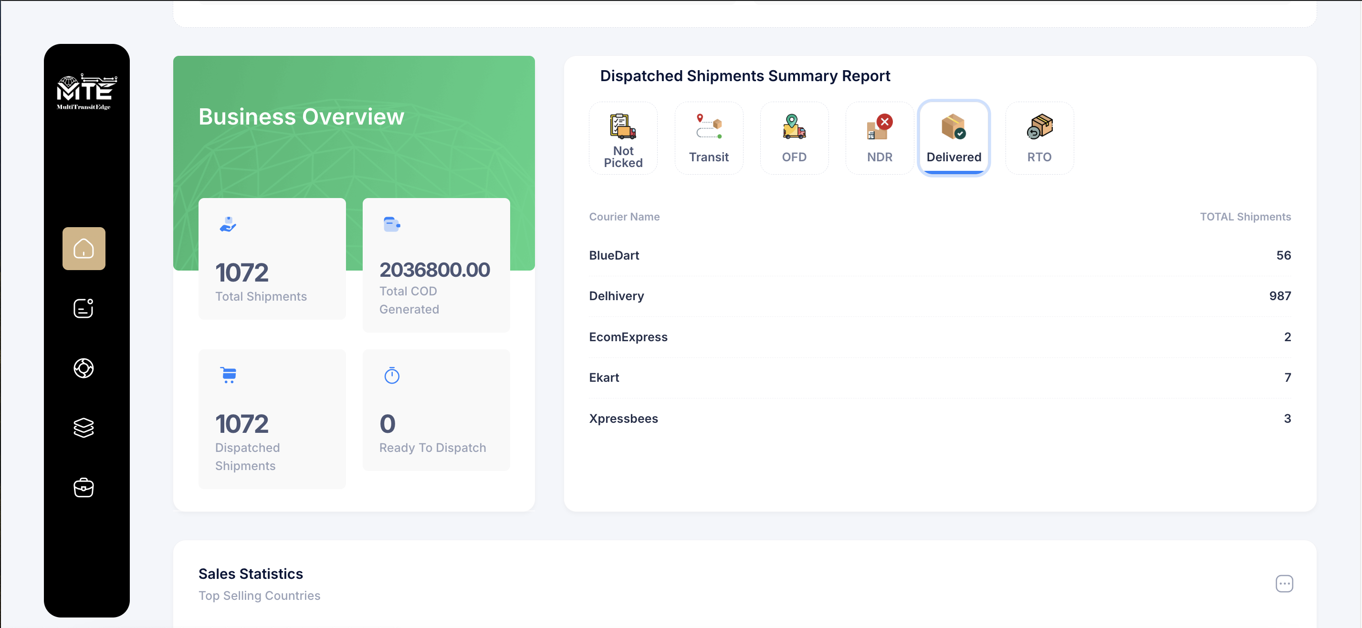Switch to the RTO tab
This screenshot has height=628, width=1362.
pos(1039,138)
